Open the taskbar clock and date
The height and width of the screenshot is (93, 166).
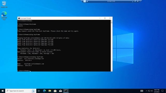157,91
